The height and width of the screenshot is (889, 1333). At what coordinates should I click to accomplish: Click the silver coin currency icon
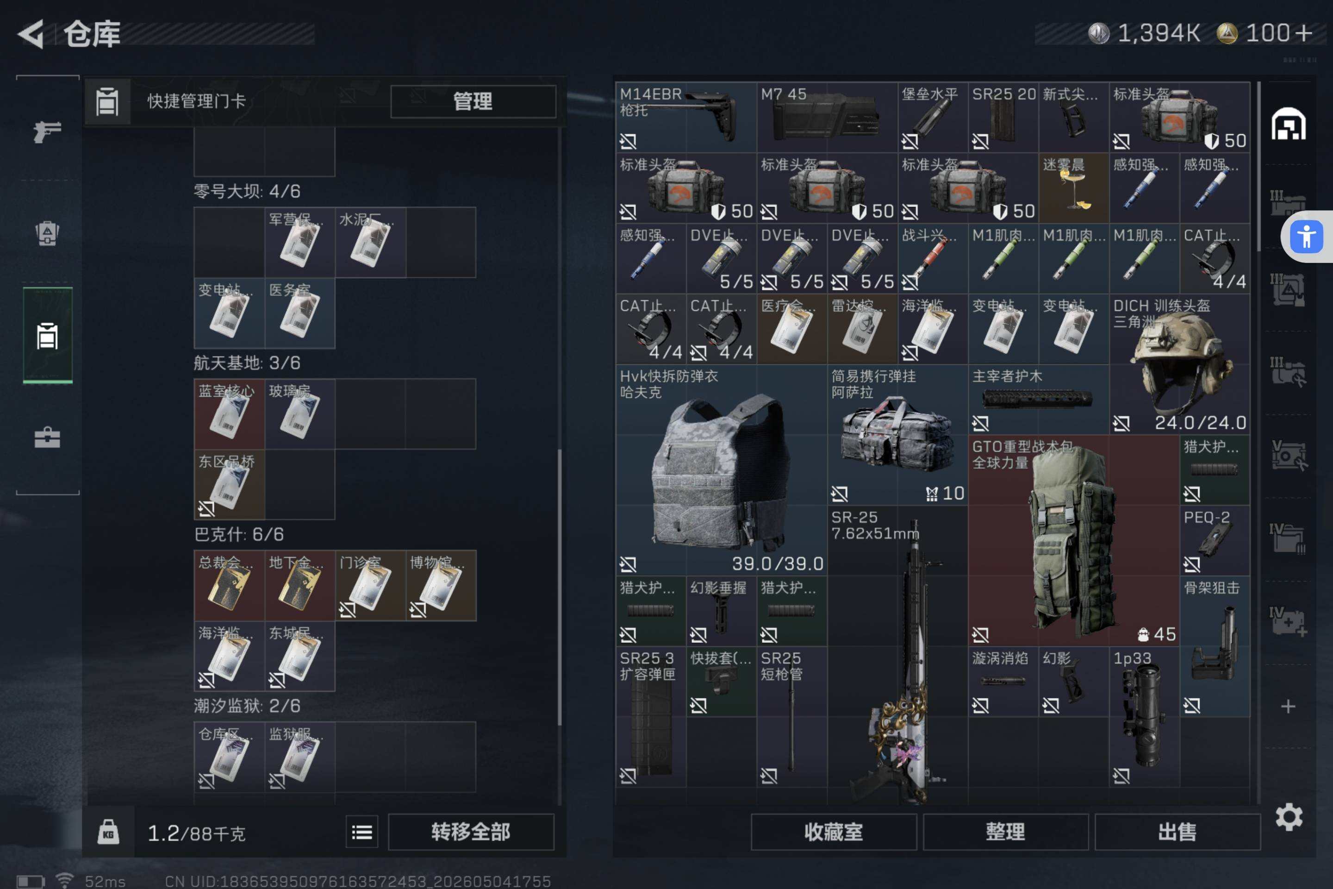(1099, 33)
